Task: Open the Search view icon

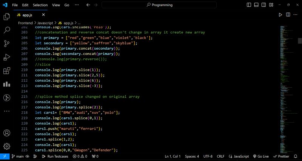Action: (6, 30)
